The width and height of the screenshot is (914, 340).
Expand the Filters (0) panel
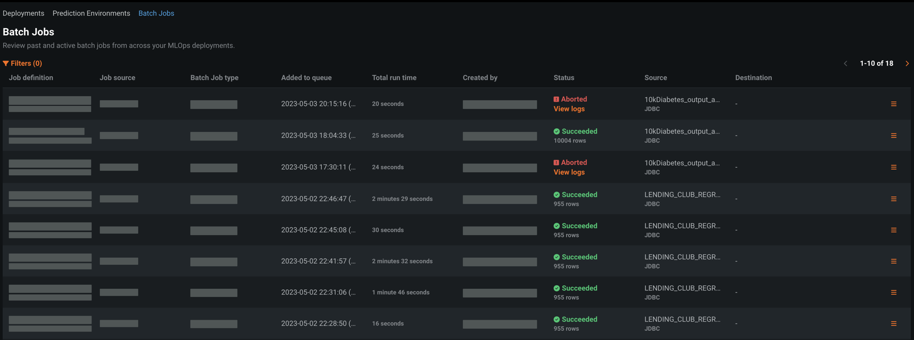tap(23, 63)
